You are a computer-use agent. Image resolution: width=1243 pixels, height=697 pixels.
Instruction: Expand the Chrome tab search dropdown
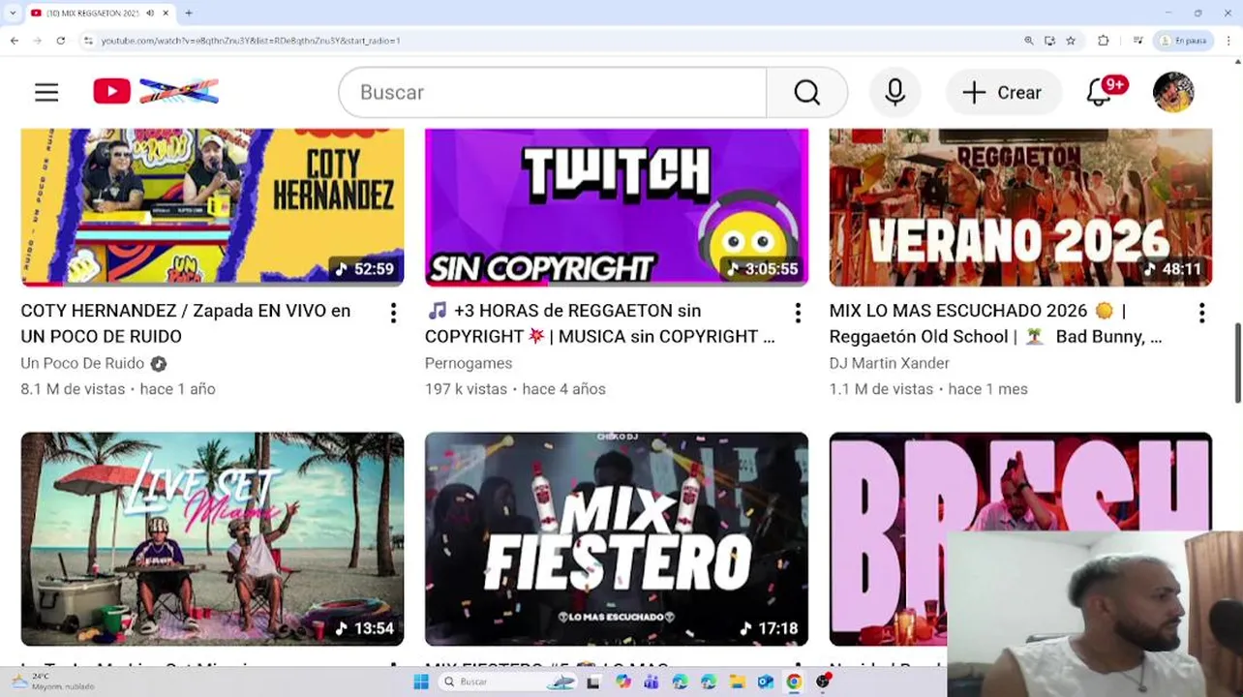pyautogui.click(x=13, y=13)
